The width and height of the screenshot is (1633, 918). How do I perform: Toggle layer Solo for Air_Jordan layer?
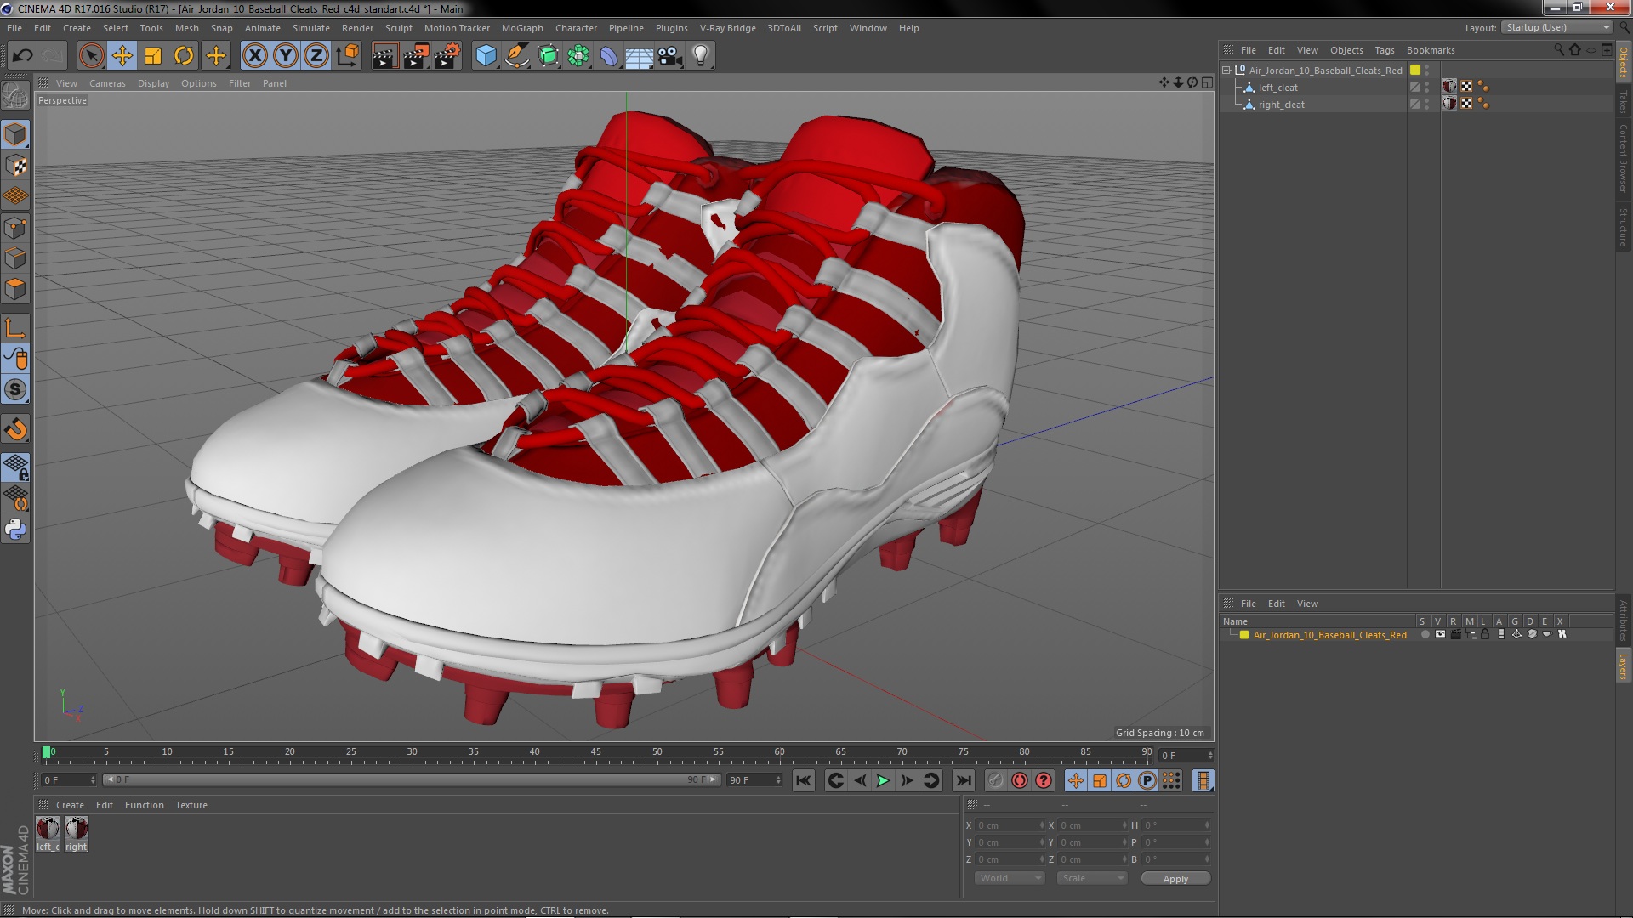click(x=1425, y=635)
